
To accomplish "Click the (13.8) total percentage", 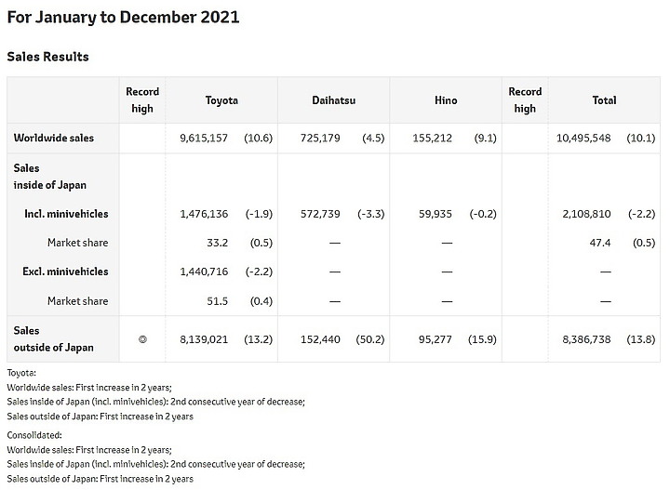I will click(640, 339).
